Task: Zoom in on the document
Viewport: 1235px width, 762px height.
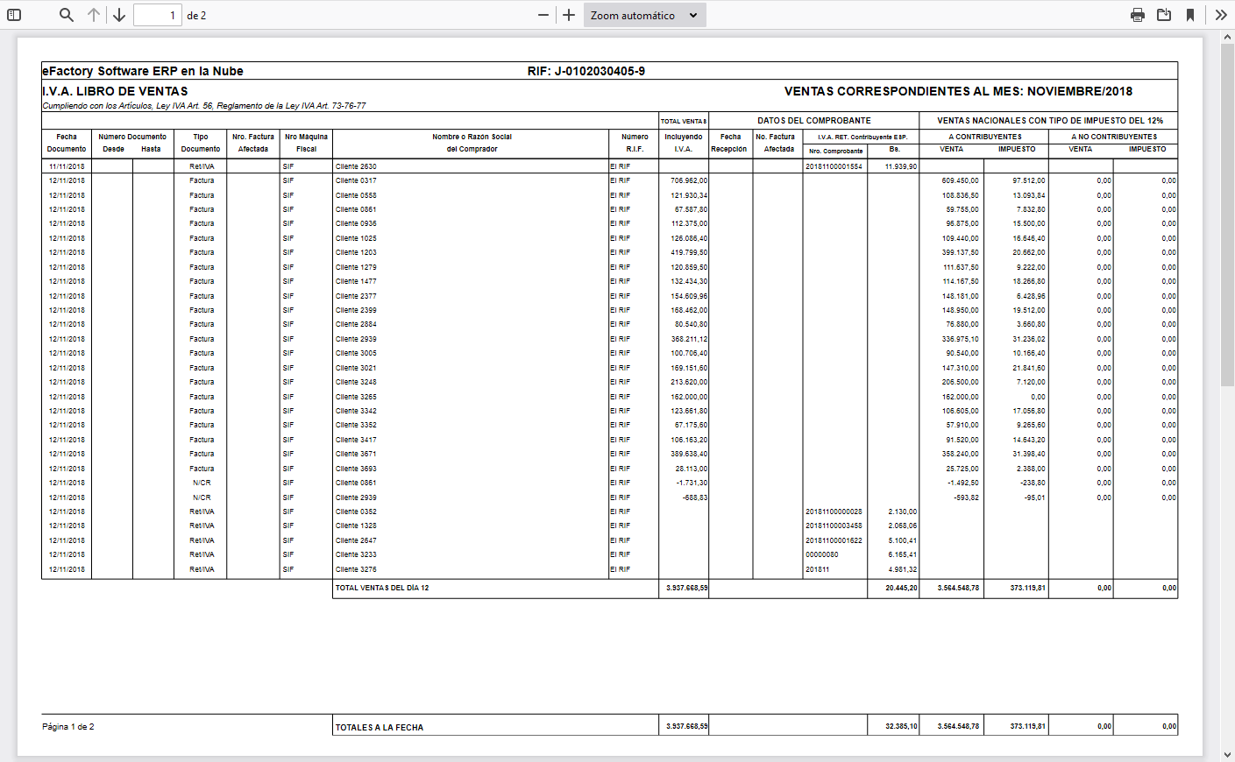Action: (569, 15)
